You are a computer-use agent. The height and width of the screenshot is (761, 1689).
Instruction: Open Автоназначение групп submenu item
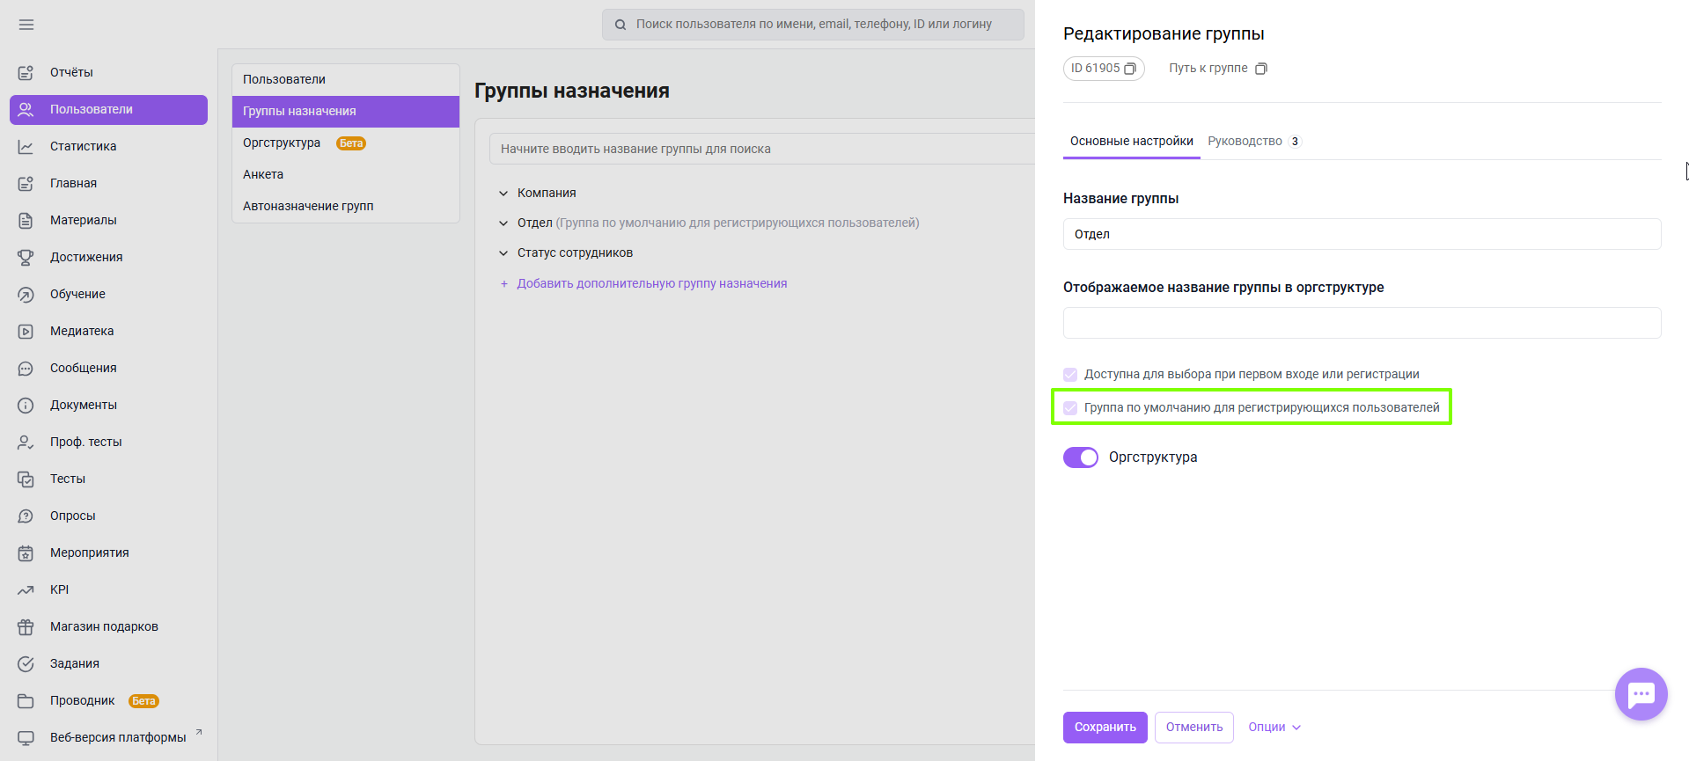tap(346, 206)
